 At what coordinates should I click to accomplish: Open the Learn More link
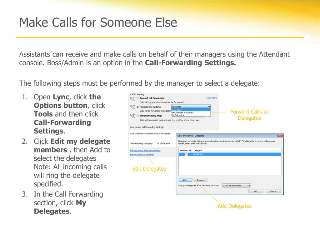(x=212, y=98)
